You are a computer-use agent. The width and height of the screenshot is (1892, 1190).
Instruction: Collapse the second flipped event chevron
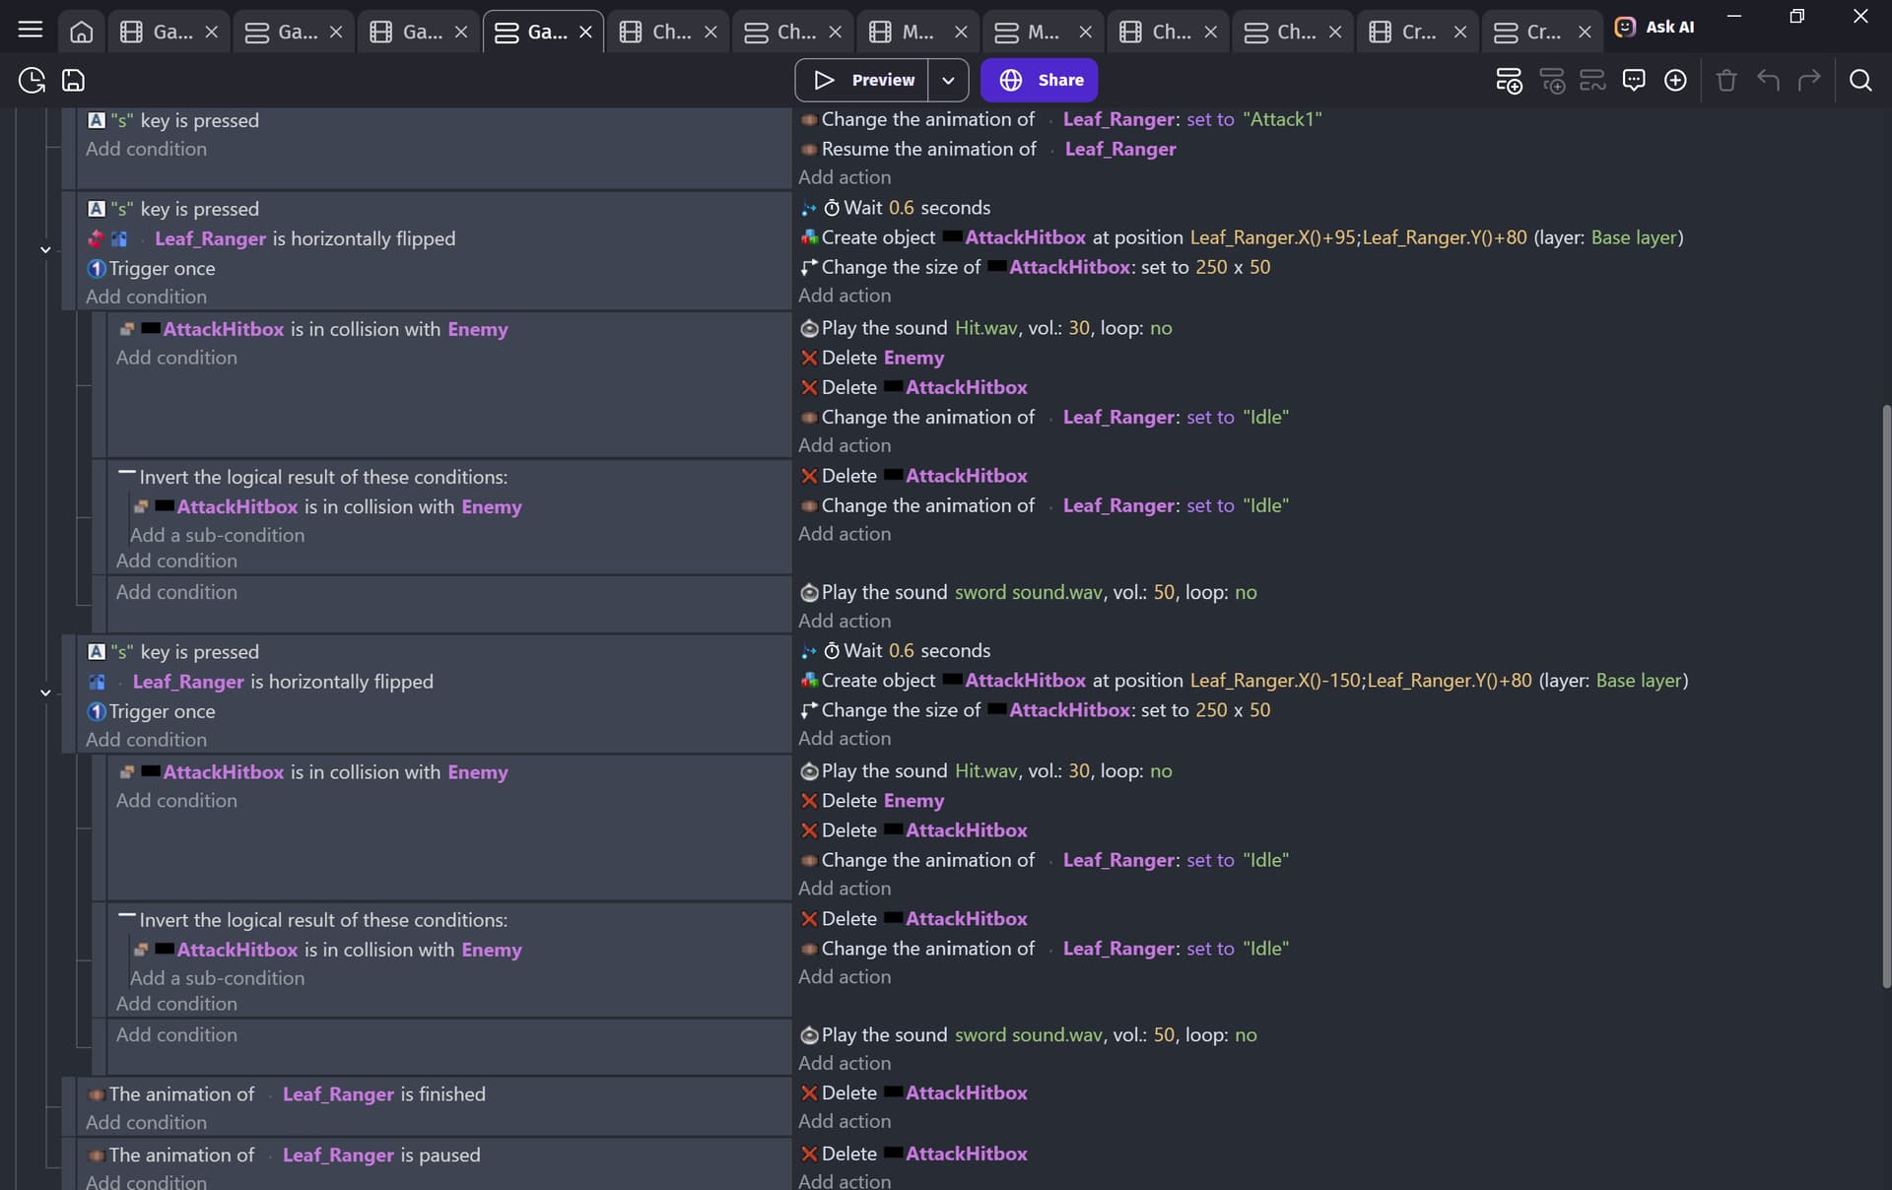tap(45, 694)
